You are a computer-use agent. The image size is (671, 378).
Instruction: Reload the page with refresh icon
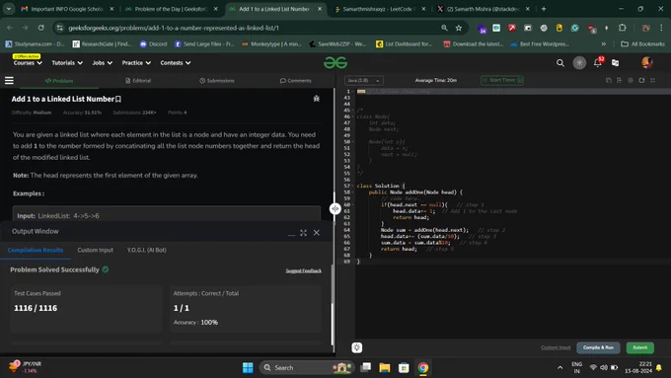(40, 28)
